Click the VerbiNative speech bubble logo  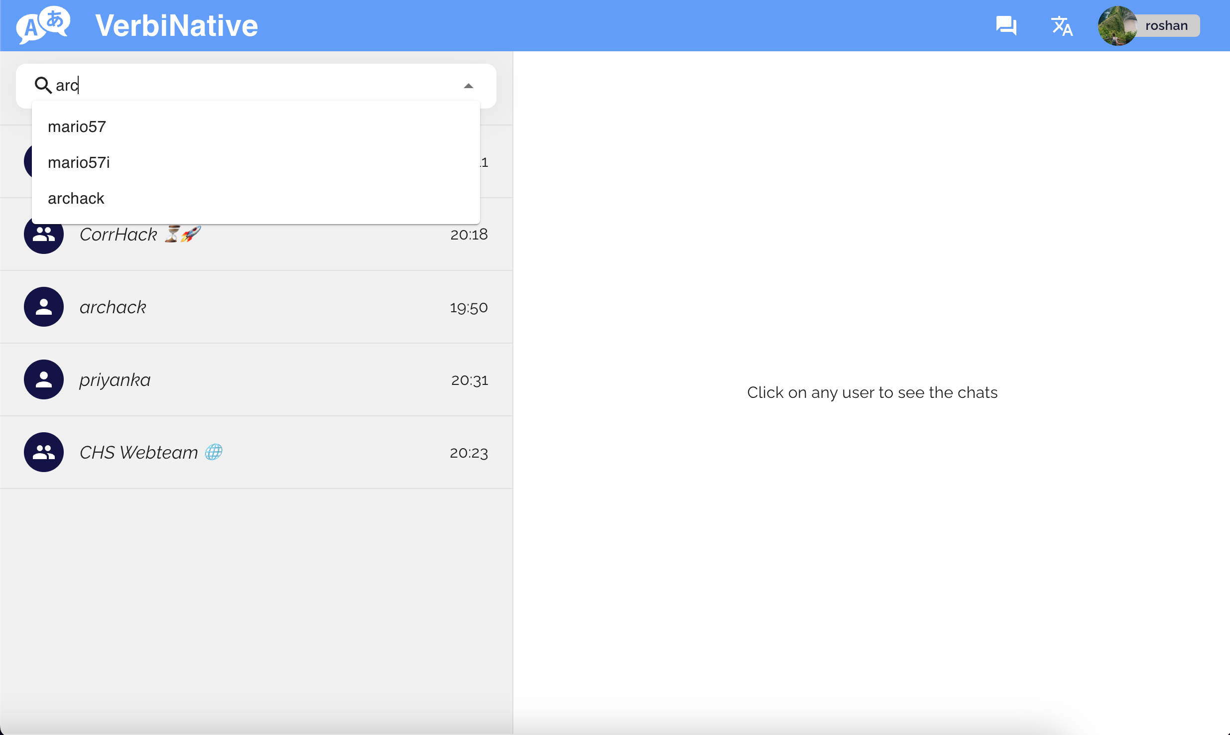click(43, 25)
